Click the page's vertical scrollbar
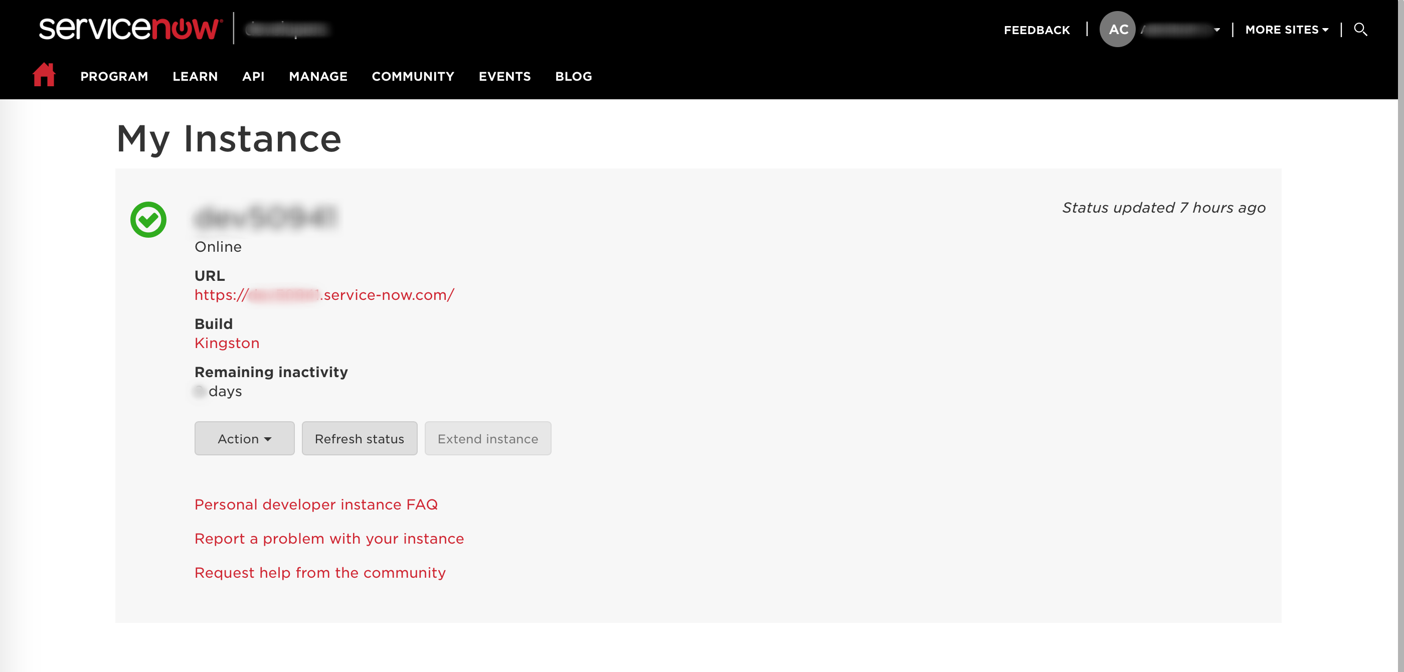The height and width of the screenshot is (672, 1404). (x=1400, y=335)
